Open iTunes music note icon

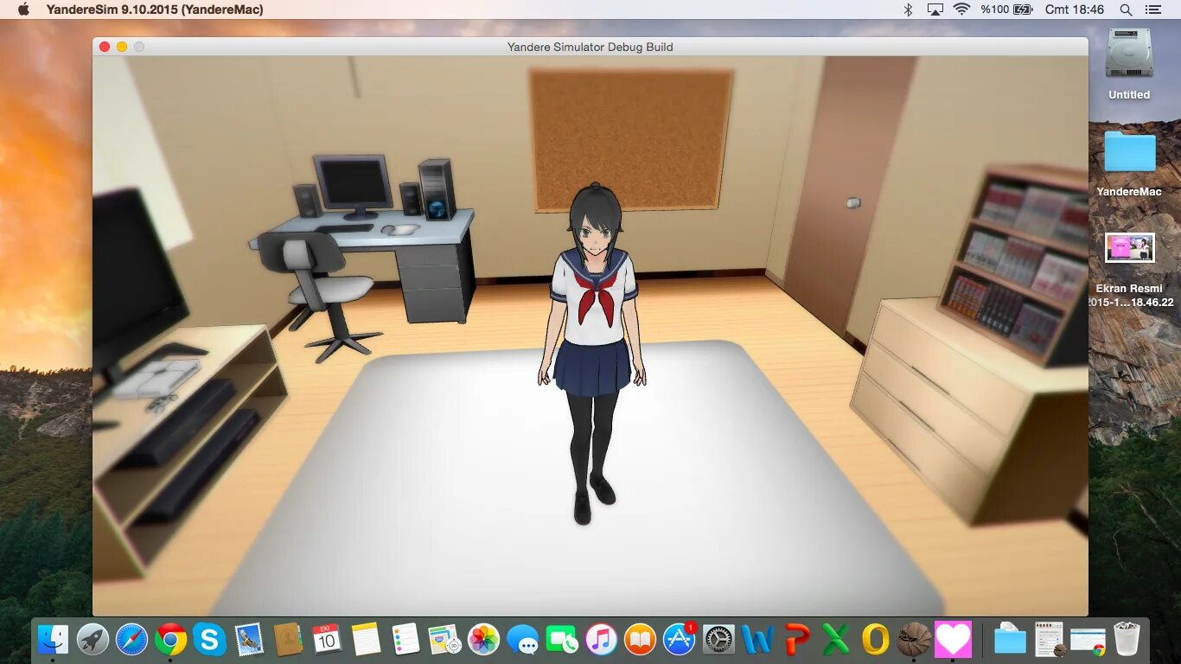pos(601,640)
